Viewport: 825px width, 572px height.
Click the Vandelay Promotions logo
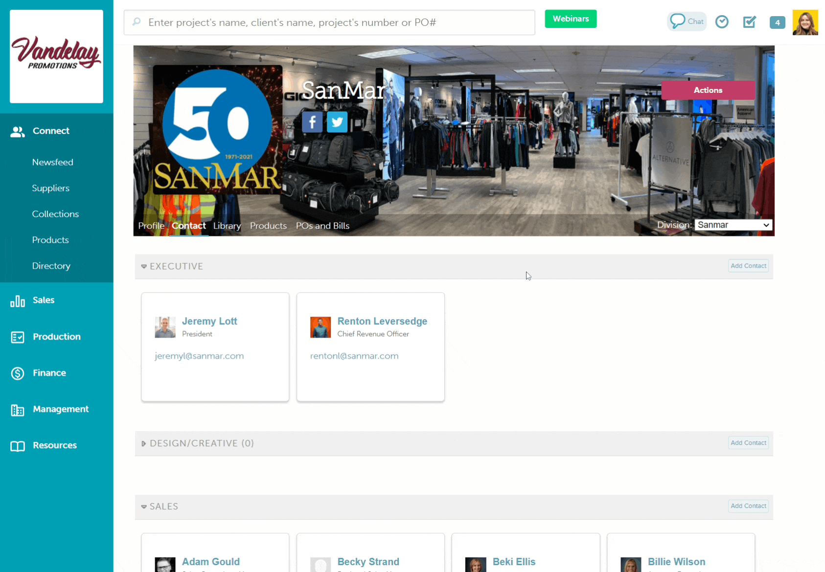(x=56, y=56)
